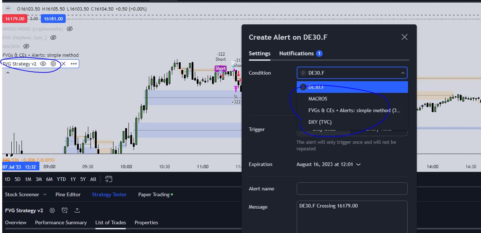The height and width of the screenshot is (233, 481).
Task: Close the Create Alert dialog
Action: pos(404,37)
